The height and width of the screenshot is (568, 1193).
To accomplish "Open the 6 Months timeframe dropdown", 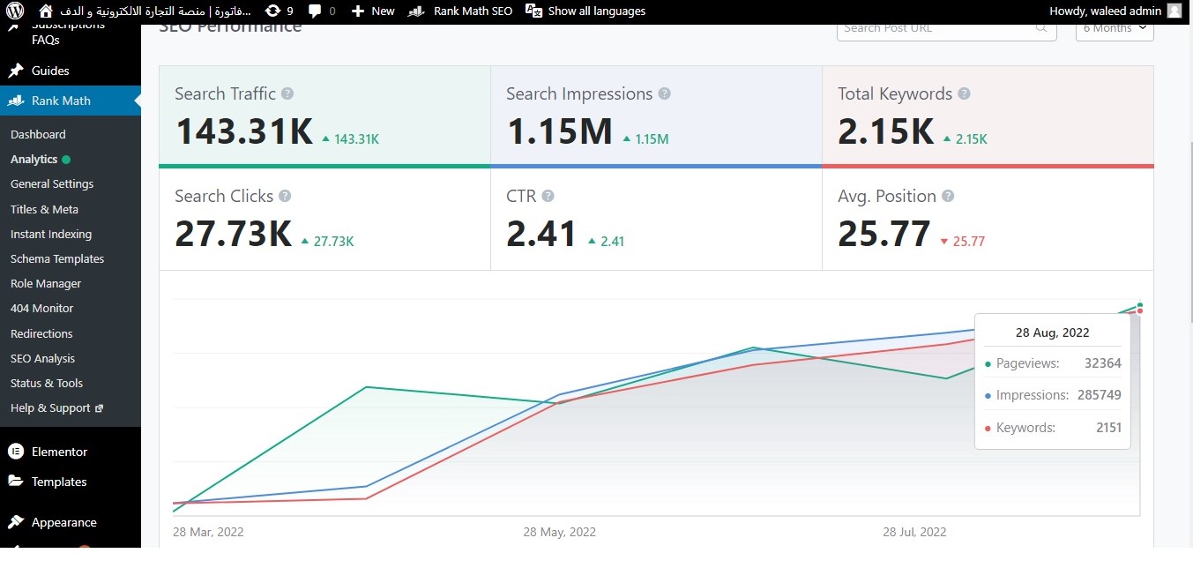I will pos(1115,28).
